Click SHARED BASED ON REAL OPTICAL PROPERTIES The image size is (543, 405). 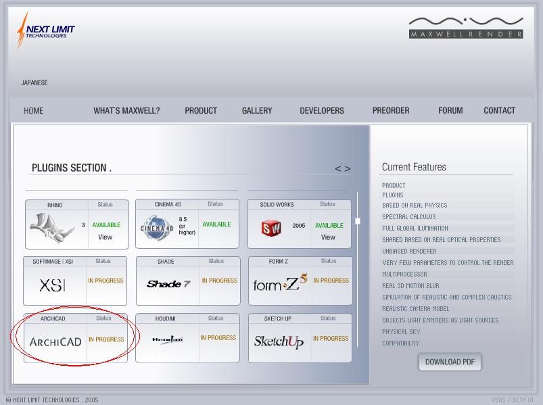(x=442, y=239)
